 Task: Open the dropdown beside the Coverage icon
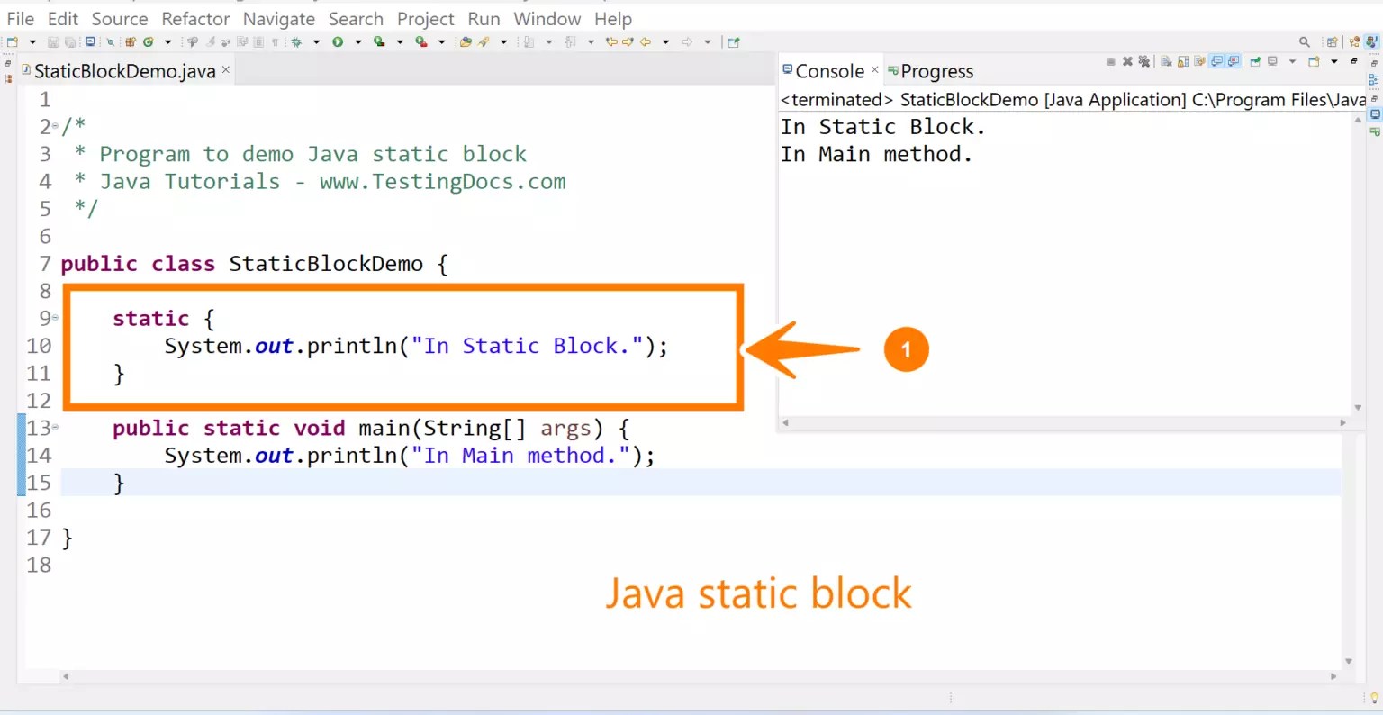tap(400, 41)
